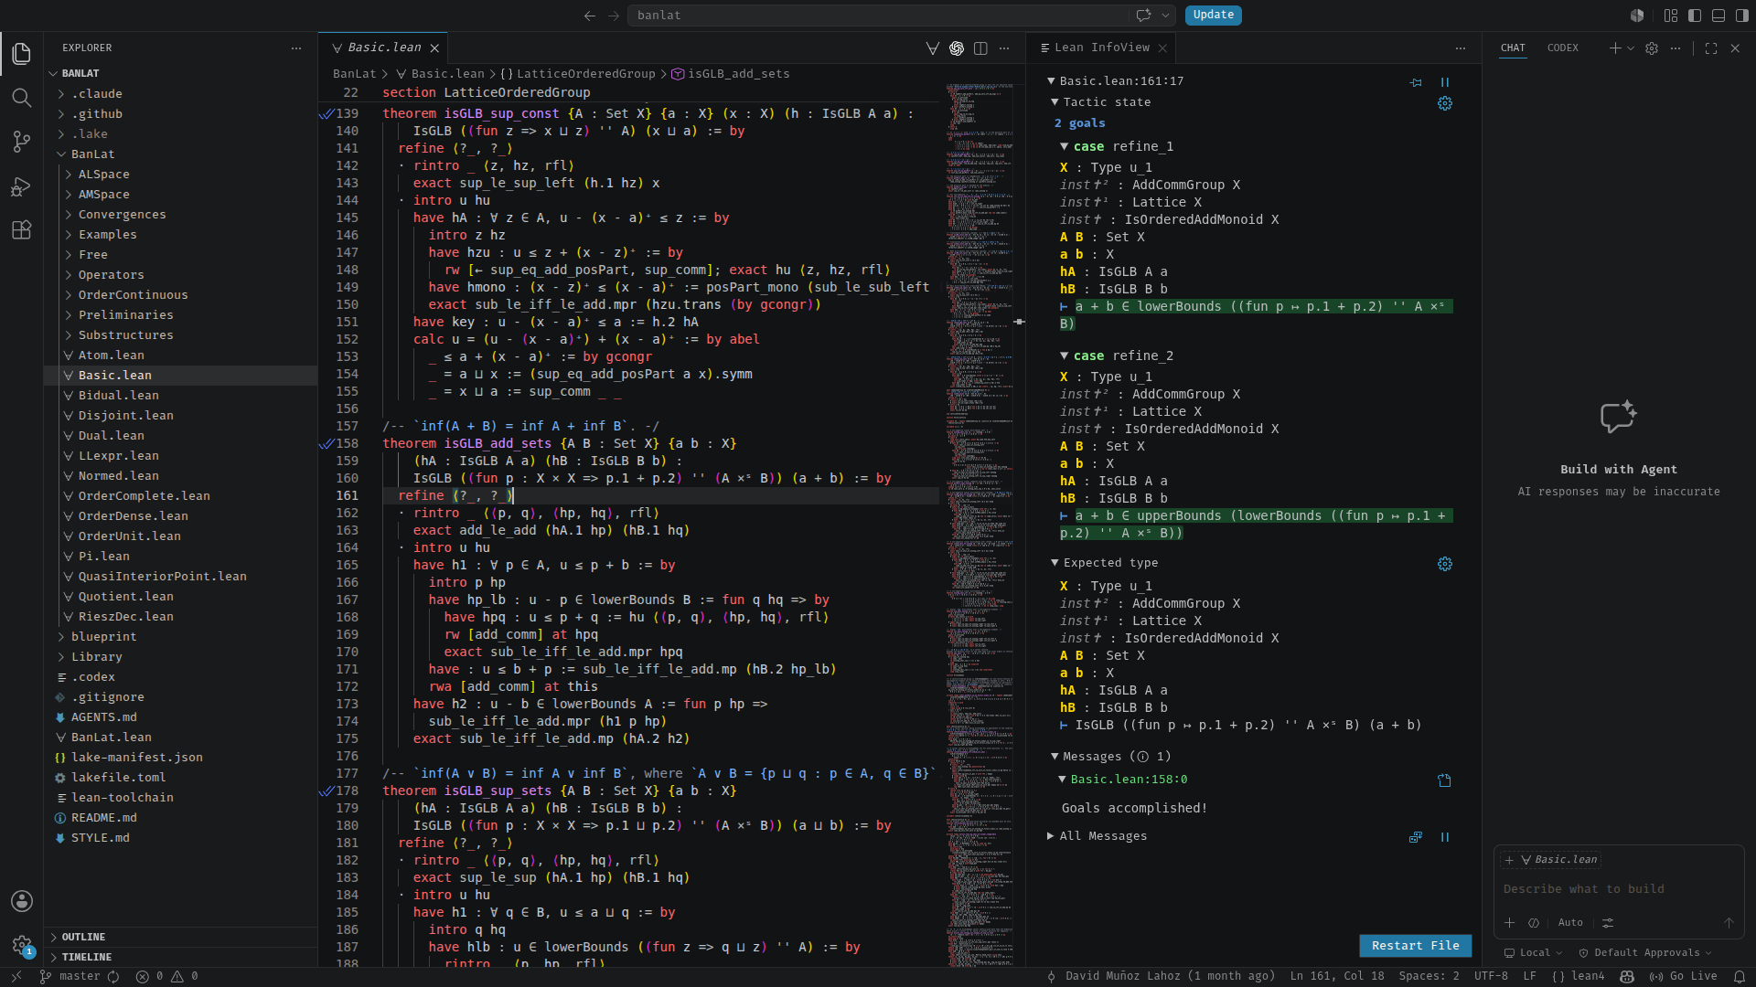The image size is (1756, 987).
Task: Maximize the Chat panel
Action: click(x=1711, y=48)
